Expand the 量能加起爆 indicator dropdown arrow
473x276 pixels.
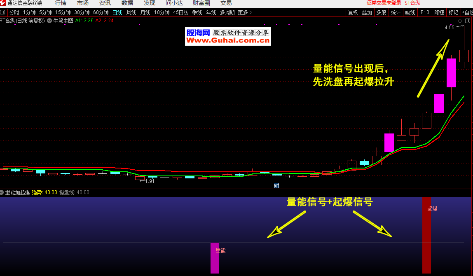(2, 192)
